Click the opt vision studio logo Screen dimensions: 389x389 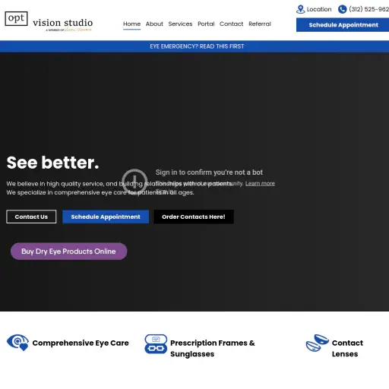[x=49, y=21]
